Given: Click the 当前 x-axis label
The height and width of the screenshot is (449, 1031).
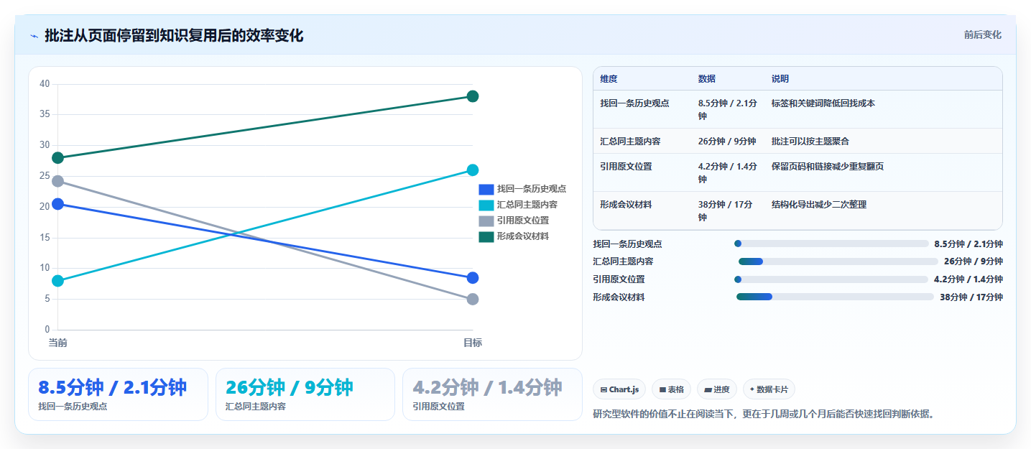Looking at the screenshot, I should pyautogui.click(x=58, y=343).
